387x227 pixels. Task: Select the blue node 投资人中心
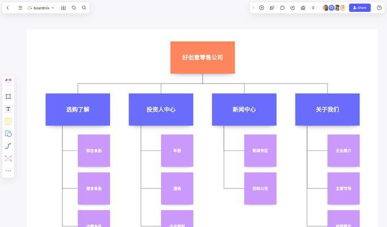pyautogui.click(x=161, y=110)
